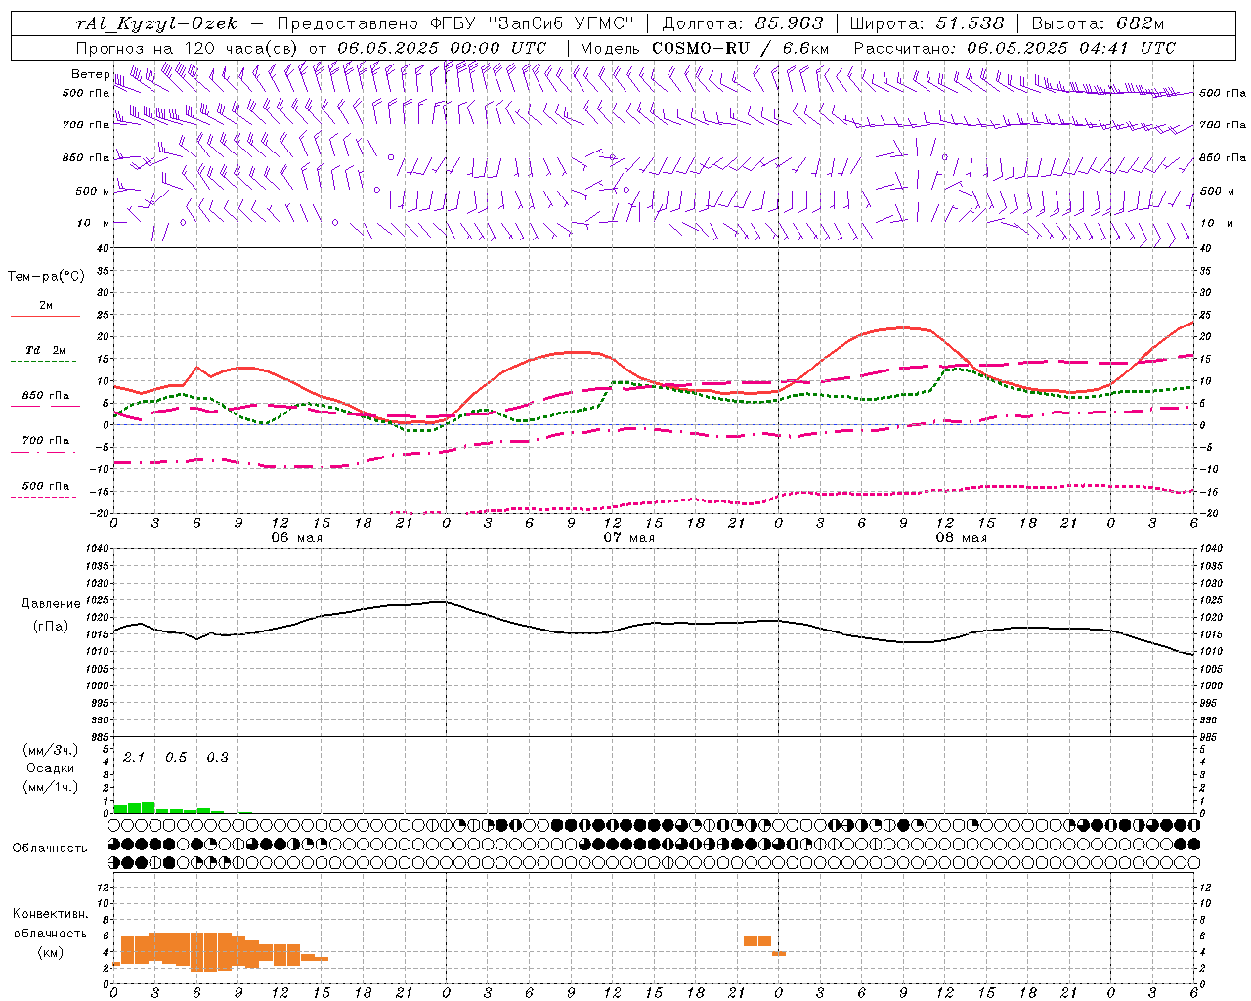Click the elevation value 682м
Screen dimensions: 1251x1001
click(1139, 23)
